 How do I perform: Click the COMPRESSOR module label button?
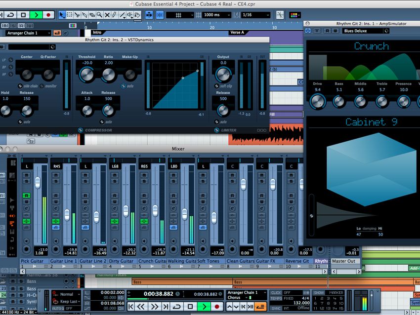click(98, 130)
